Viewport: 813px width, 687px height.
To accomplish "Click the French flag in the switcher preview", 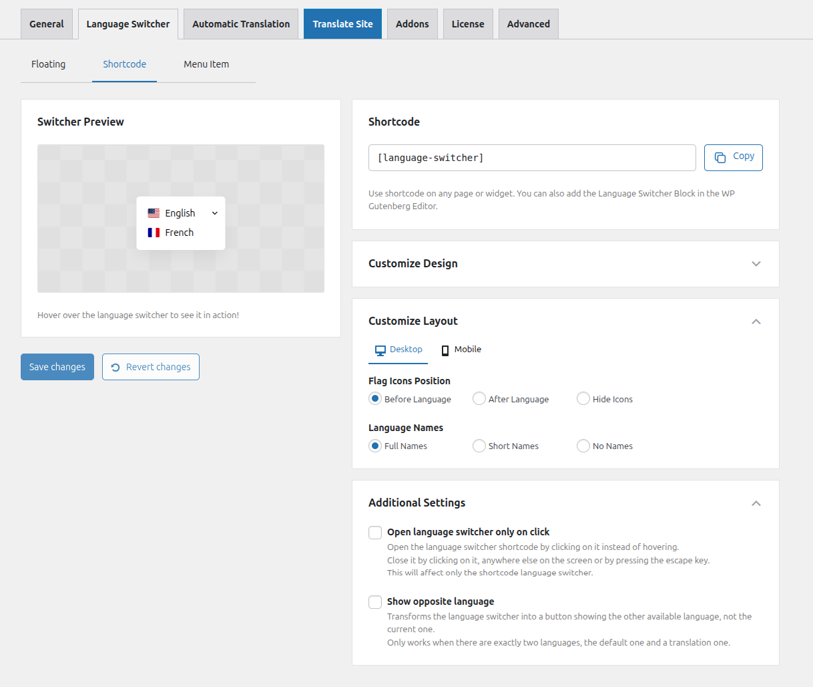I will click(155, 233).
